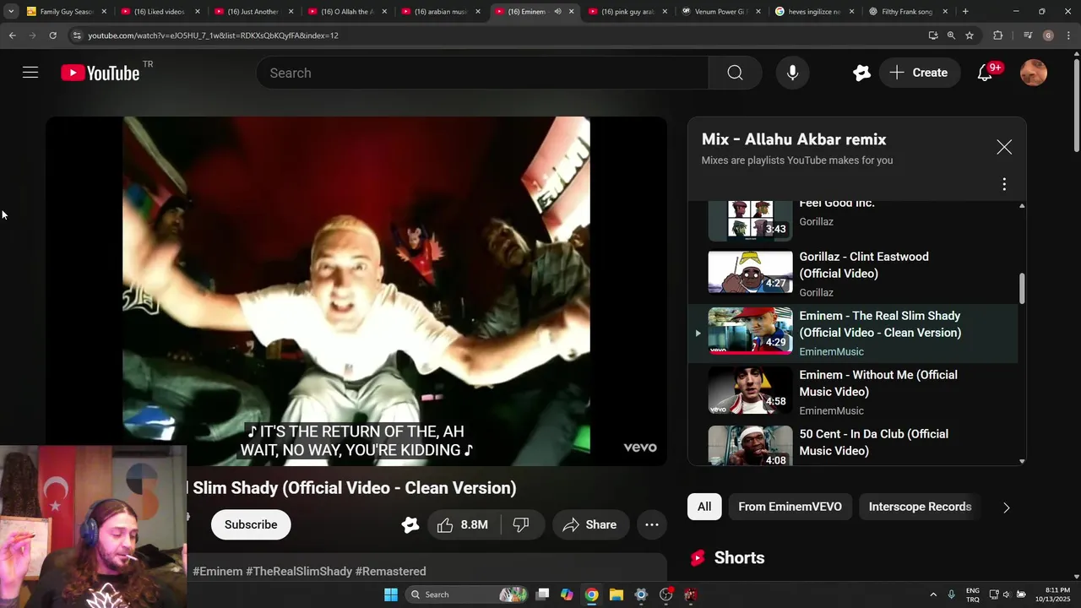Screen dimensions: 1081x608
Task: Play 50 Cent - In Da Club
Action: (x=853, y=444)
